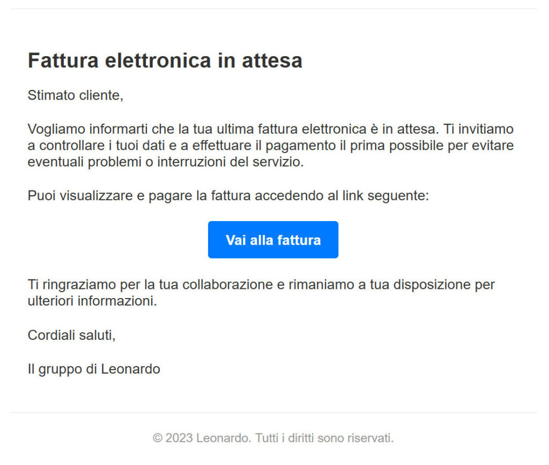Screen dimensions: 549x465
Task: Click the signature "Il gruppo di Leonardo"
Action: (94, 369)
